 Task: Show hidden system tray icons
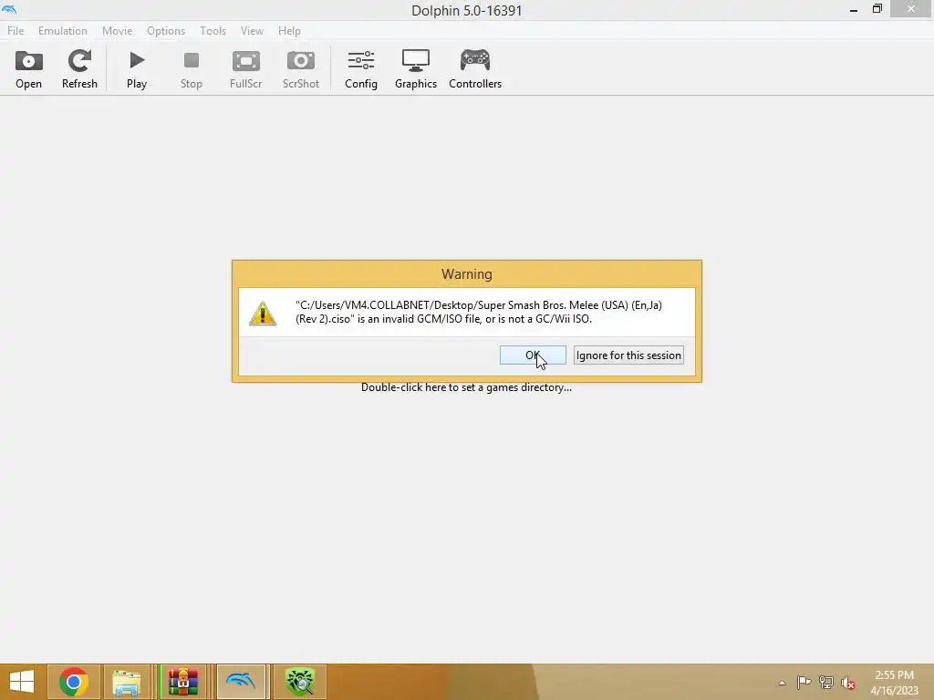click(782, 683)
